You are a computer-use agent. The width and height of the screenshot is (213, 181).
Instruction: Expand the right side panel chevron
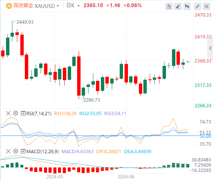click(210, 48)
